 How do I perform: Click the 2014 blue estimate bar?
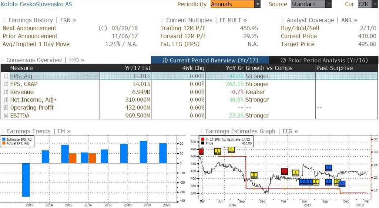click(46, 157)
